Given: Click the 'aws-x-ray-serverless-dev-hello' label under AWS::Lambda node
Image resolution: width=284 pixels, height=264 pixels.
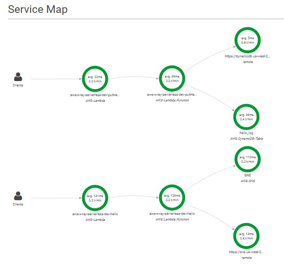Looking at the screenshot, I should 95,214.
